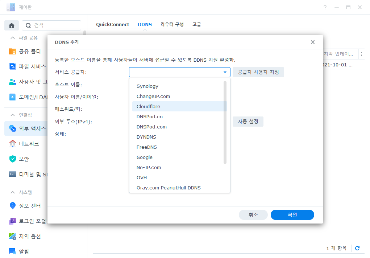Go to Control Panel home icon
Viewport: 370px width, 258px height.
tap(12, 25)
